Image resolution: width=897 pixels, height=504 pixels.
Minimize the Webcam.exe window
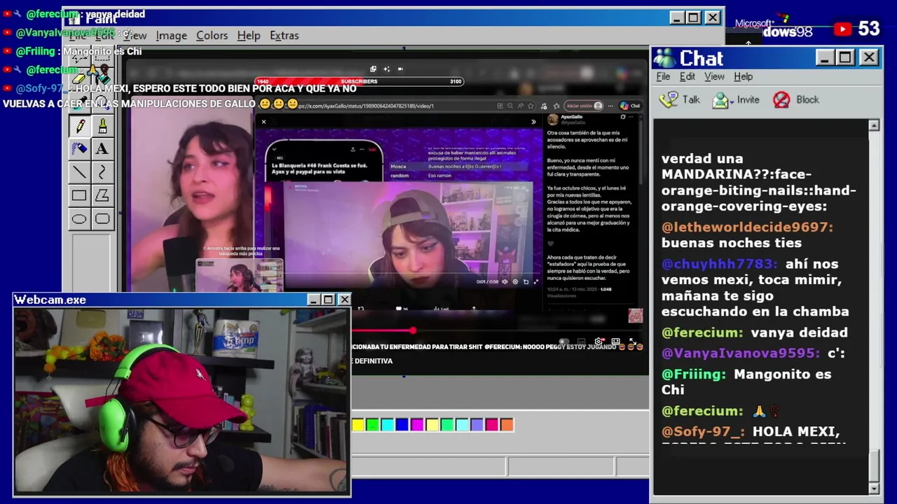(313, 300)
